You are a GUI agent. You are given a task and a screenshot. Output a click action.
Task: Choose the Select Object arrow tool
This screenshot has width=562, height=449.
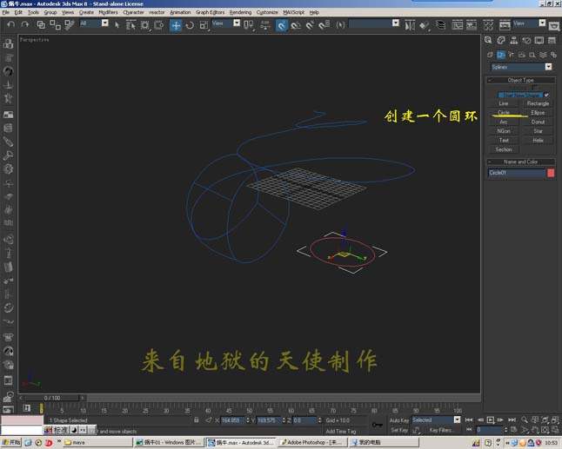coord(117,24)
